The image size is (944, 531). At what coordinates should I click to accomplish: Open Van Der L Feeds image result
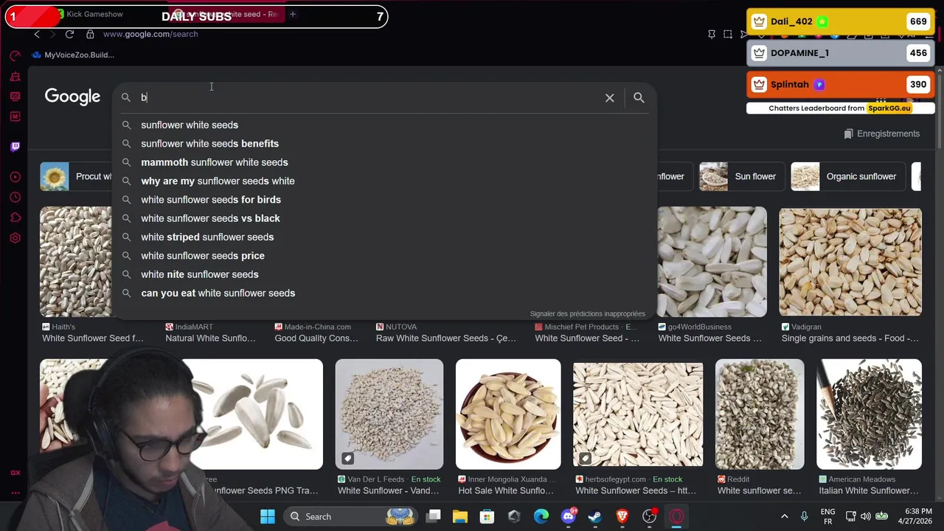pos(389,414)
